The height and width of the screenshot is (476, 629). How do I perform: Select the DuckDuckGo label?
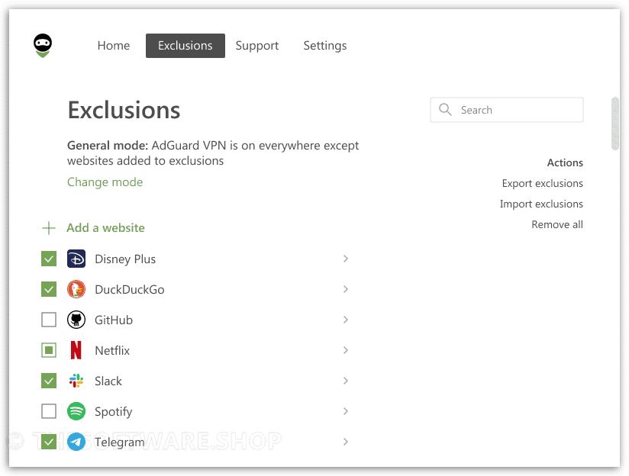tap(130, 290)
